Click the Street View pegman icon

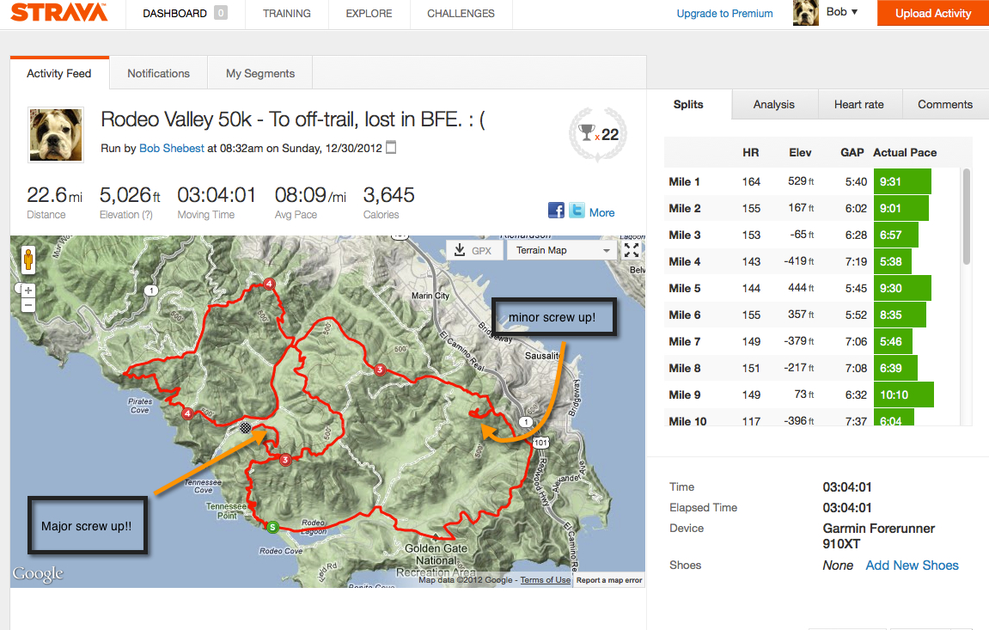point(27,259)
